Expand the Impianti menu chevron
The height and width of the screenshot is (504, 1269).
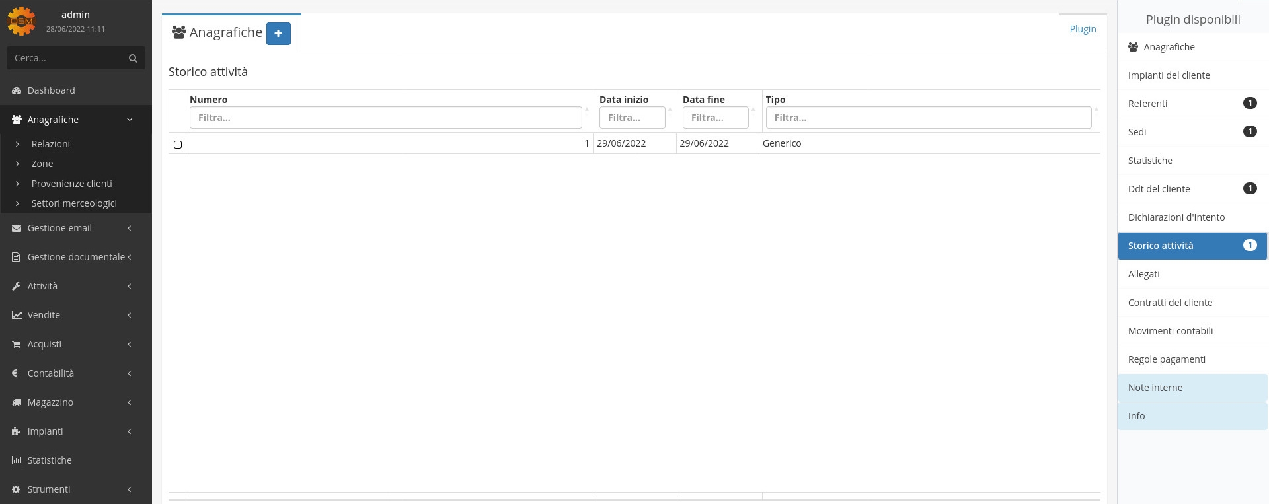tap(130, 431)
